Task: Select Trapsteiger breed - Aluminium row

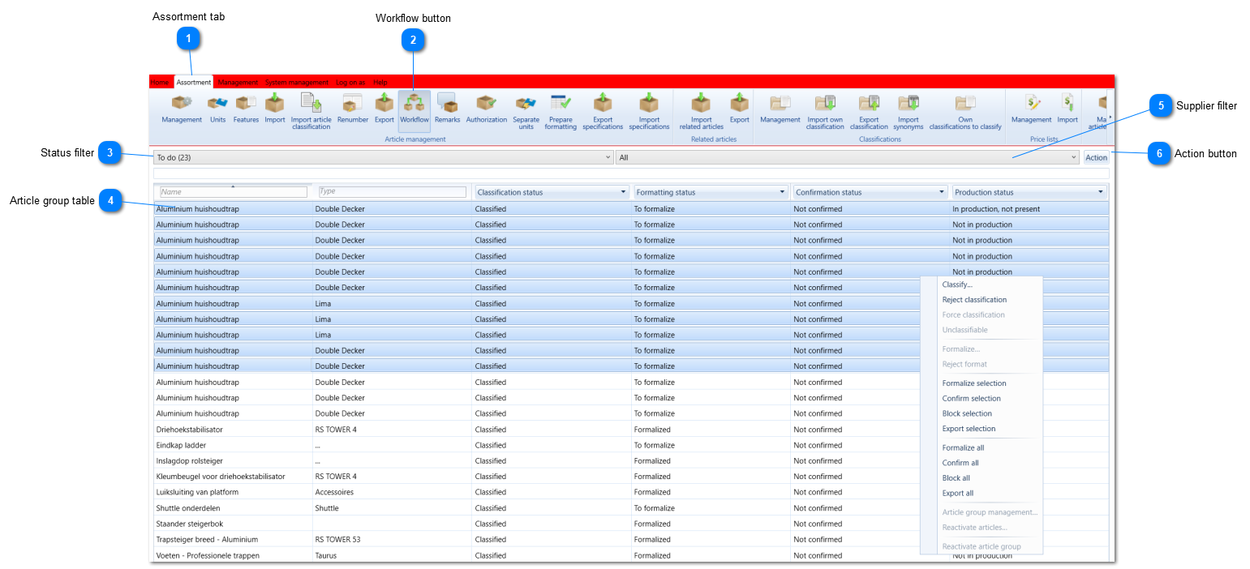Action: 631,540
